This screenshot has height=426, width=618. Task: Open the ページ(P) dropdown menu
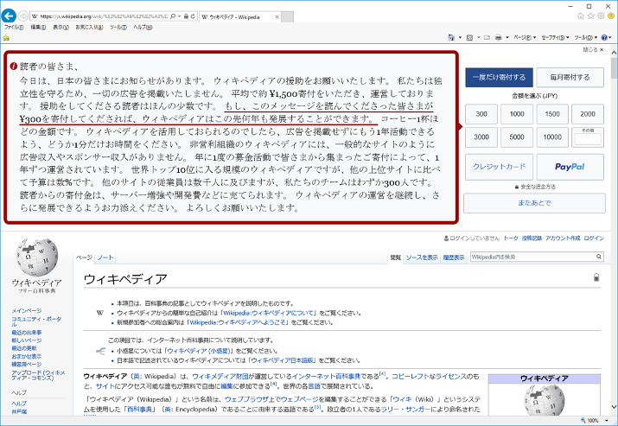pos(525,37)
